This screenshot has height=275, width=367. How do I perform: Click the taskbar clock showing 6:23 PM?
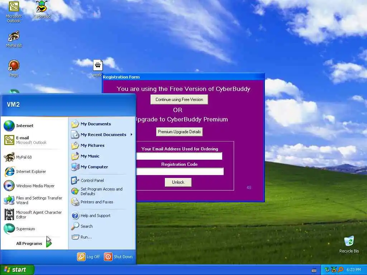click(x=353, y=270)
